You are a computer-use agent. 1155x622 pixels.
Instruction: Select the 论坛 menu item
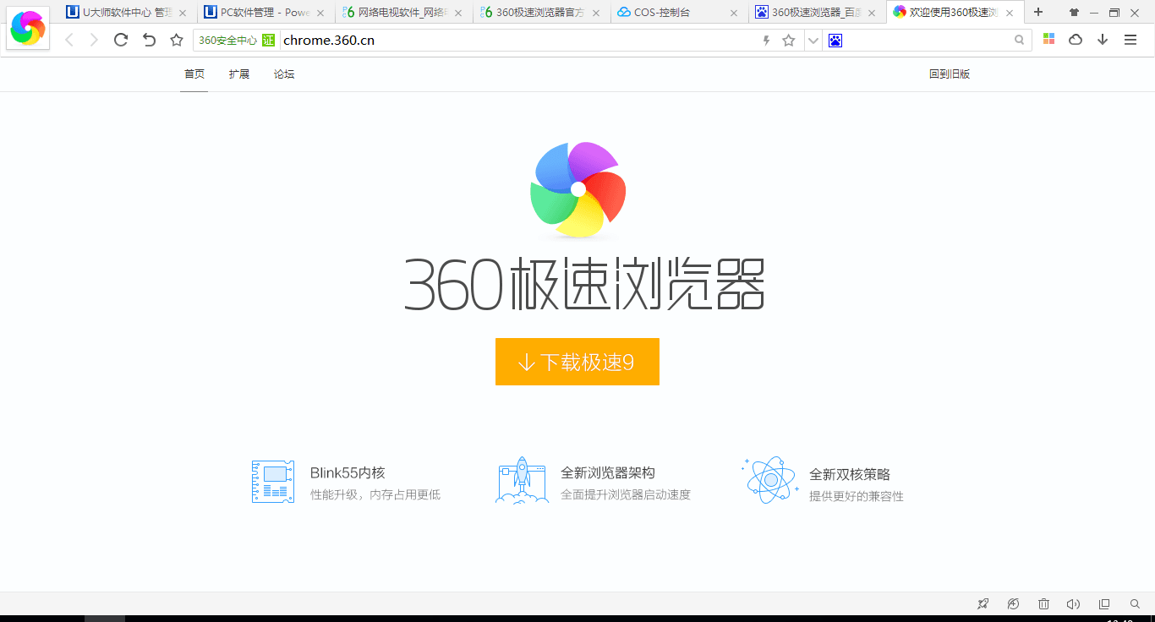(x=283, y=74)
